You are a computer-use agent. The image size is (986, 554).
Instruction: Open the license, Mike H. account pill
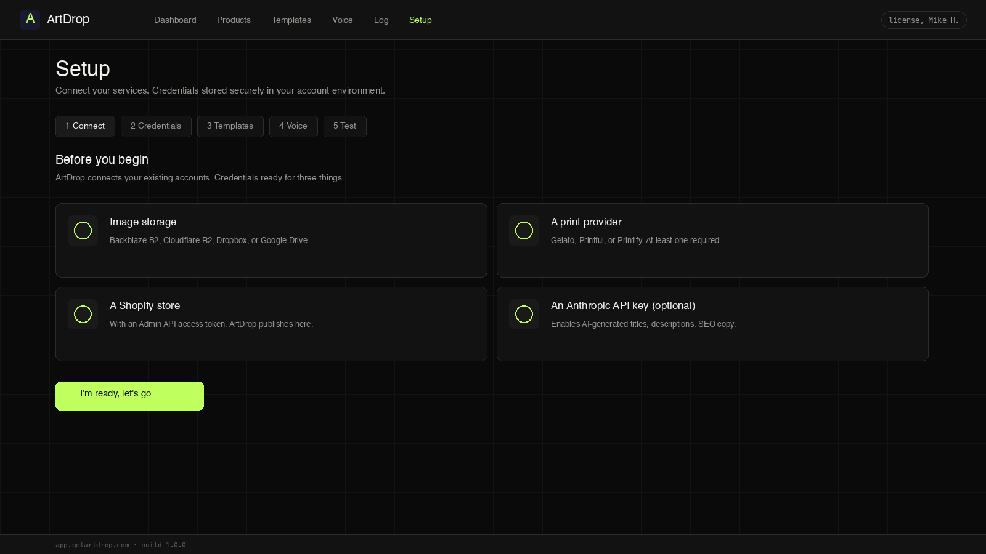(x=924, y=20)
